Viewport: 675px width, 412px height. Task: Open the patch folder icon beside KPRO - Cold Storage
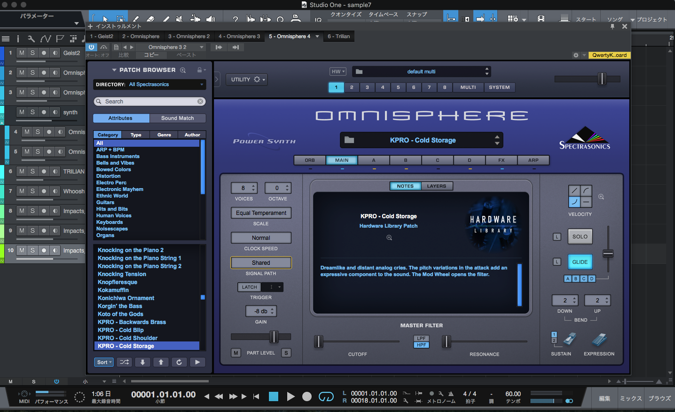coord(349,140)
